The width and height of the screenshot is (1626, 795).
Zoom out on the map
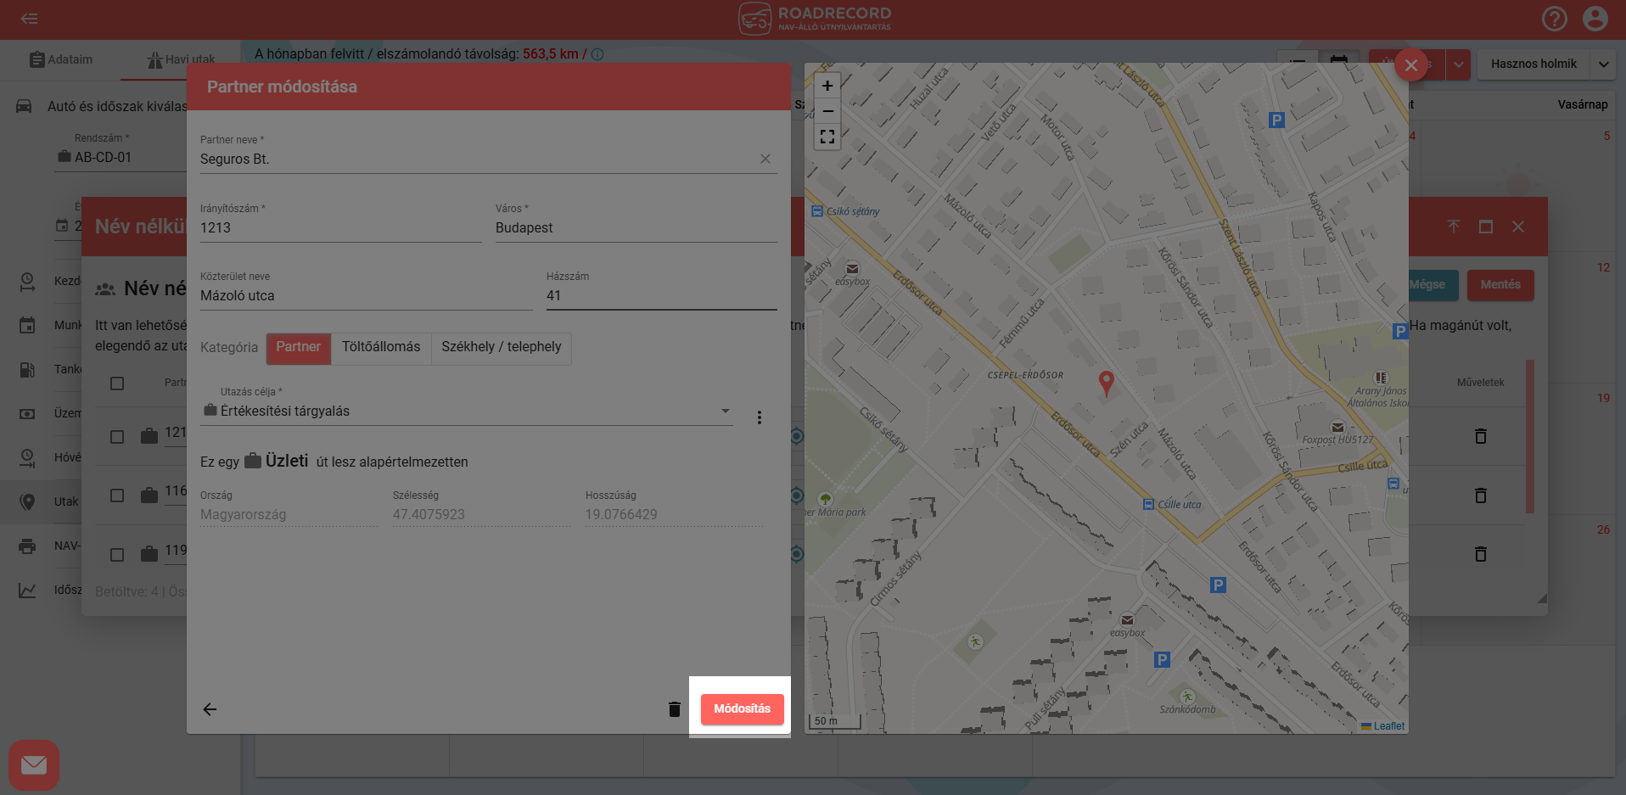click(827, 111)
